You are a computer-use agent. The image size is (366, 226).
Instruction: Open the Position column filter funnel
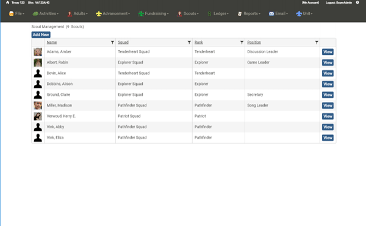tap(317, 42)
